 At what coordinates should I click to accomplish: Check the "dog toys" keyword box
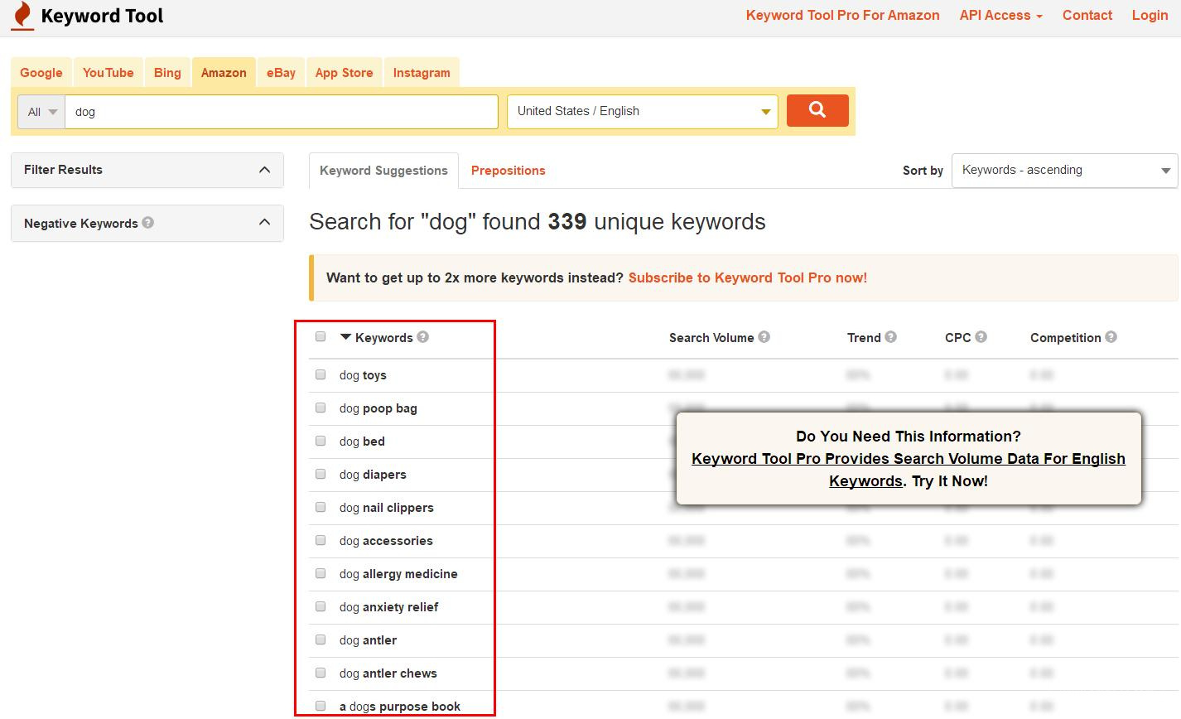[x=321, y=374]
